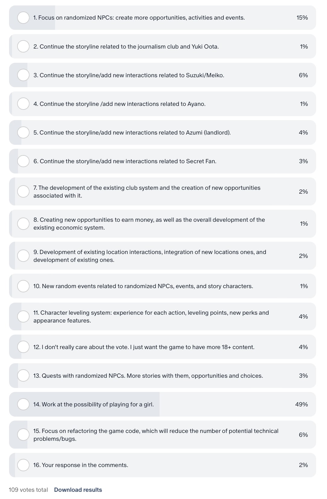Select the Suzuki/Meiko storyline radio button
The width and height of the screenshot is (327, 499).
[x=23, y=75]
